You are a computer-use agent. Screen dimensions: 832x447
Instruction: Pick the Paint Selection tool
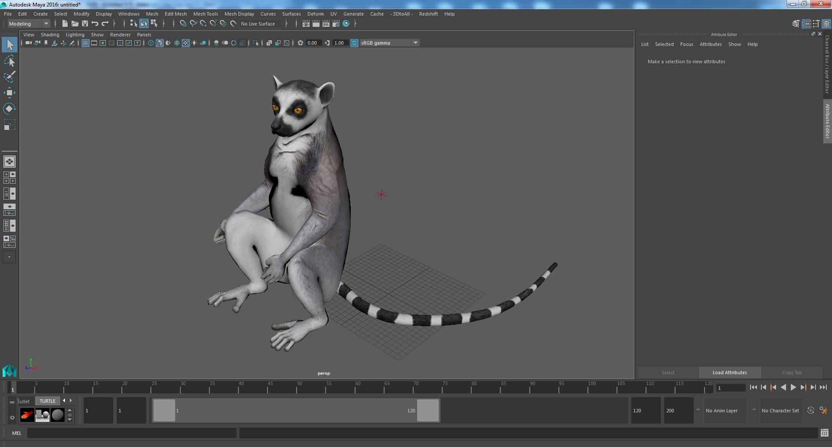click(10, 77)
